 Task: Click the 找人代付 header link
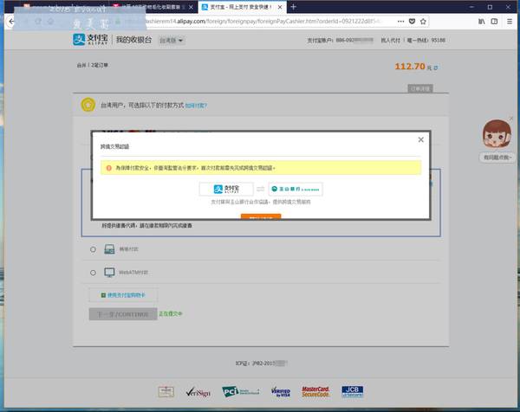(390, 41)
